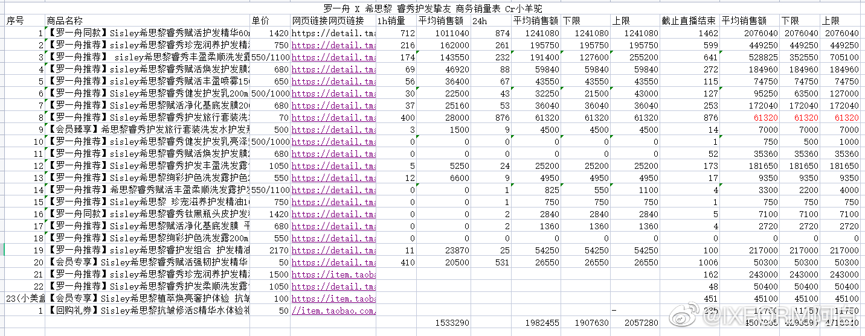Select the total cell 2057280
The image size is (865, 336).
click(634, 323)
